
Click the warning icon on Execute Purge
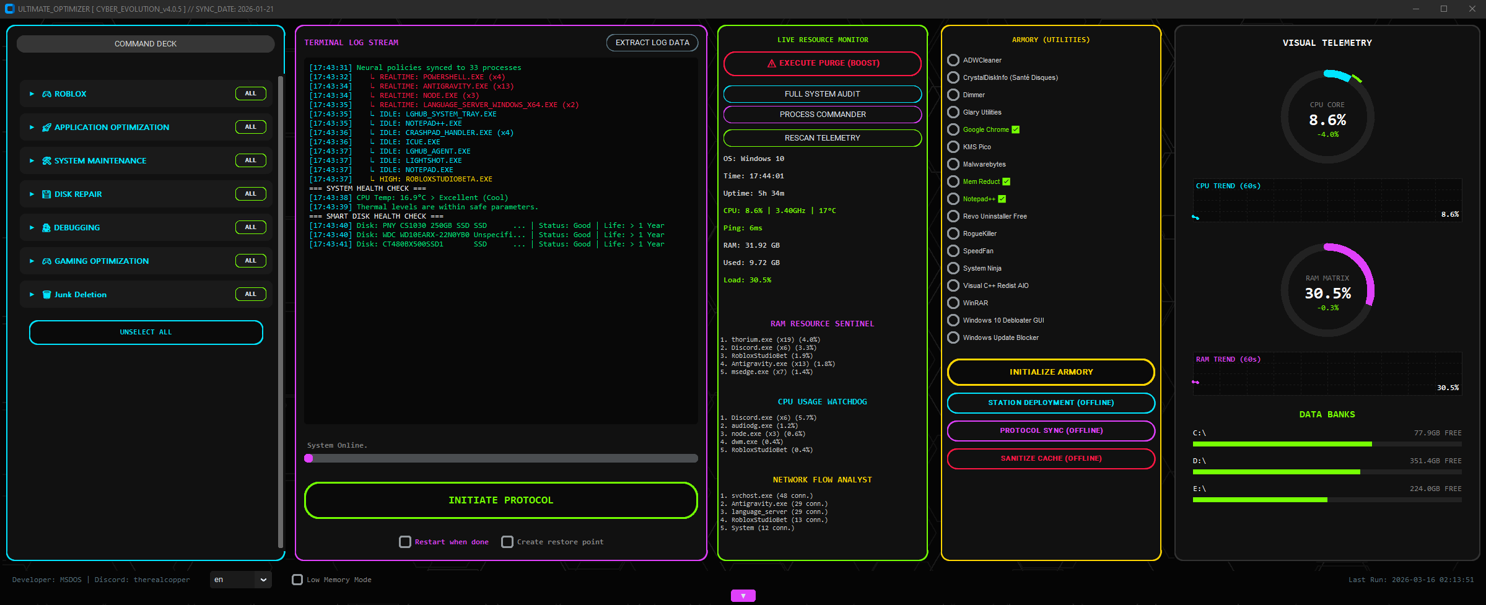tap(772, 63)
